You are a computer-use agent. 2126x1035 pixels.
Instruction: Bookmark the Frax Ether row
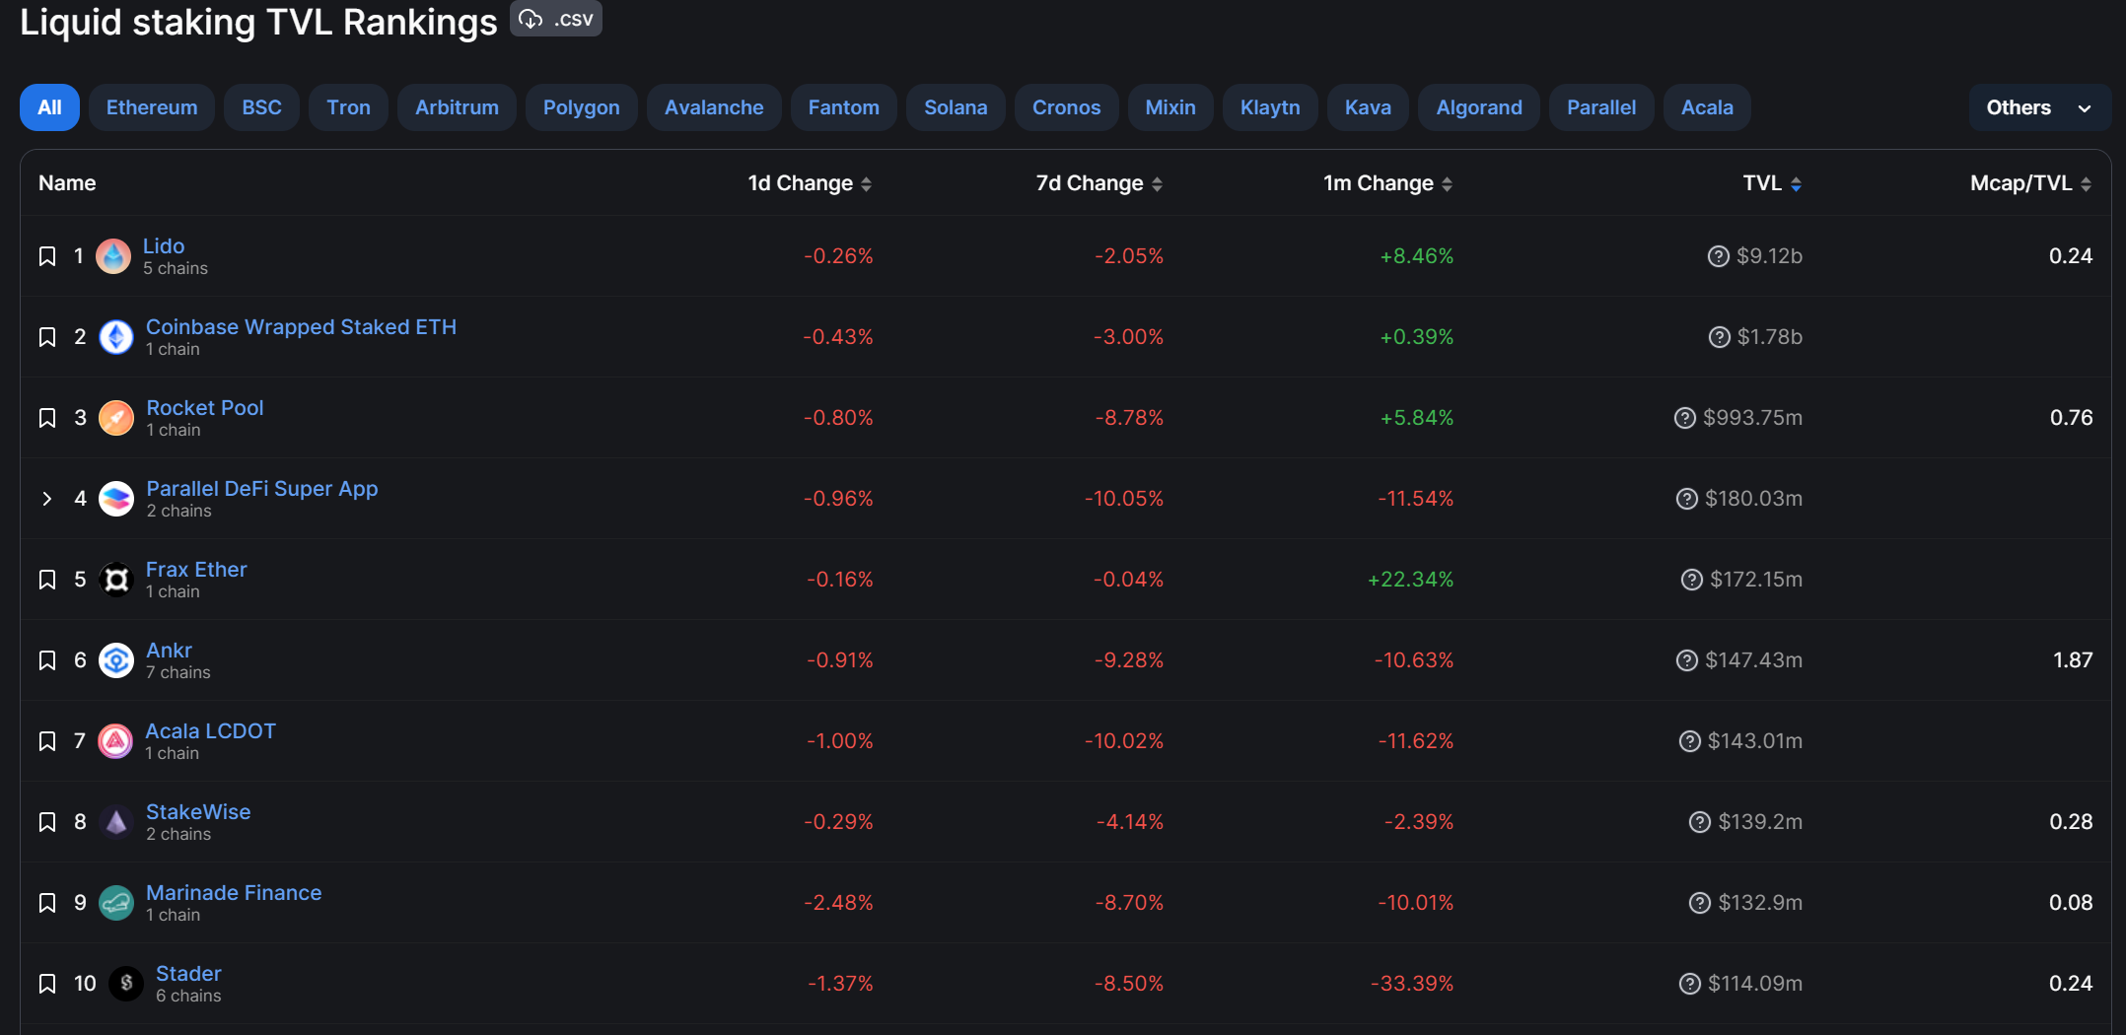pyautogui.click(x=46, y=580)
